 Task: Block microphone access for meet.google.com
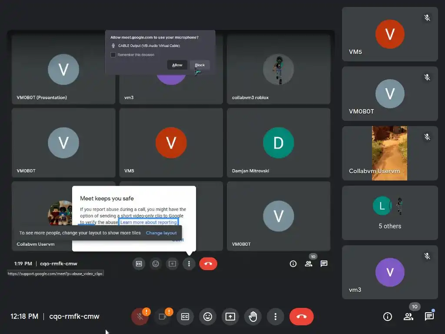[200, 65]
